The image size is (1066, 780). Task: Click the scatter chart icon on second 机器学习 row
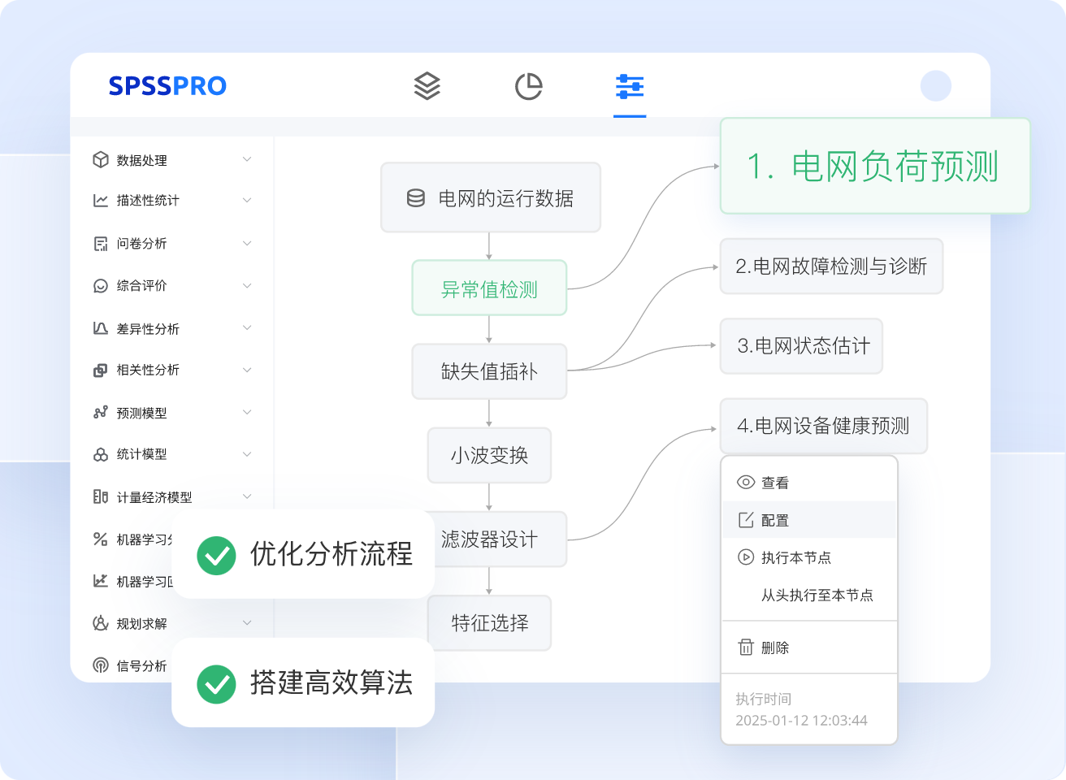click(x=101, y=581)
